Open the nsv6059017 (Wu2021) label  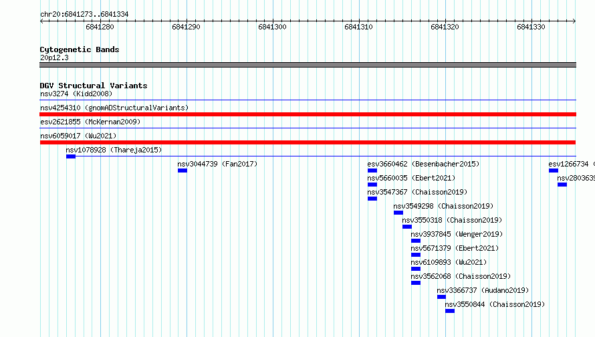pos(78,136)
